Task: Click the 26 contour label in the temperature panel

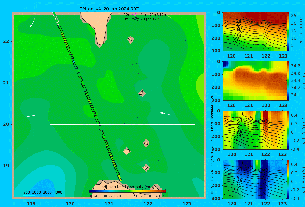Action: pyautogui.click(x=250, y=19)
